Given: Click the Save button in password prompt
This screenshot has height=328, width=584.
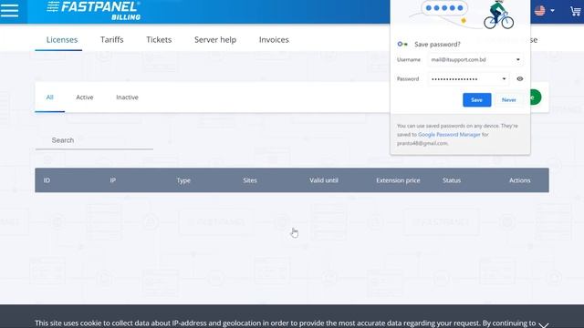Looking at the screenshot, I should click(x=476, y=100).
